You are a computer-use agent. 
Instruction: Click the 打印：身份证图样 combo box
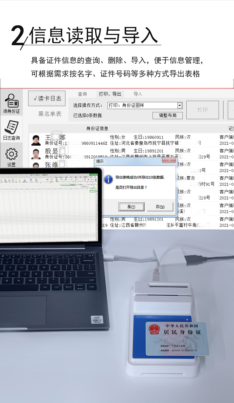142,106
